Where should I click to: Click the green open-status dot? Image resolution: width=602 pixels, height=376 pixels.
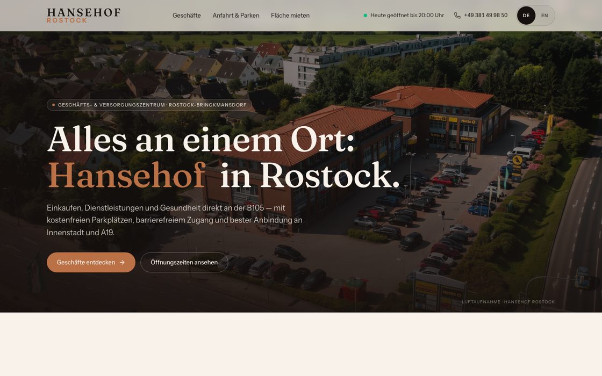tap(365, 16)
